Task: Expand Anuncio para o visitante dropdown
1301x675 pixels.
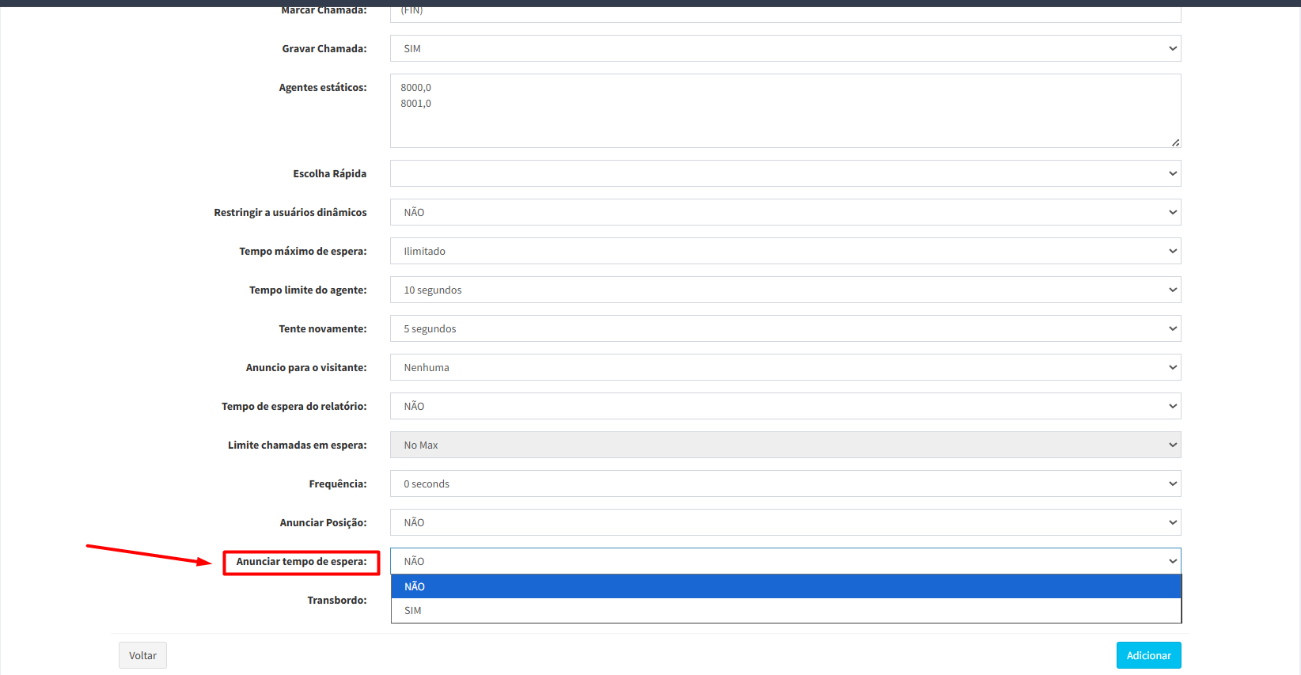Action: tap(784, 367)
